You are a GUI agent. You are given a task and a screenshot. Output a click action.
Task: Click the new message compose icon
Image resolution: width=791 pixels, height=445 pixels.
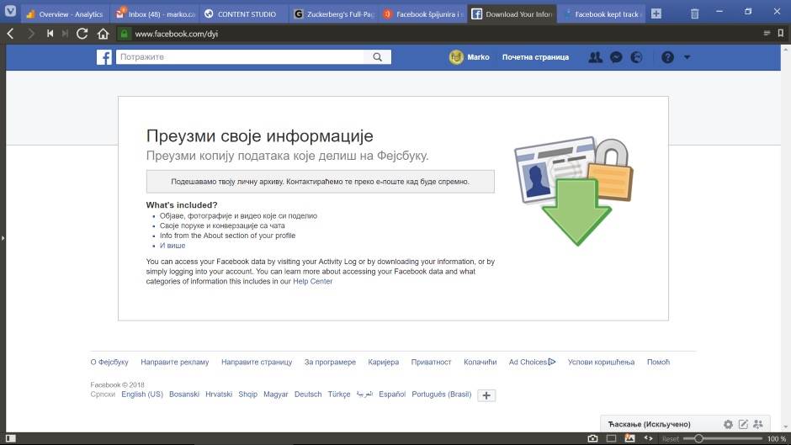pos(743,424)
